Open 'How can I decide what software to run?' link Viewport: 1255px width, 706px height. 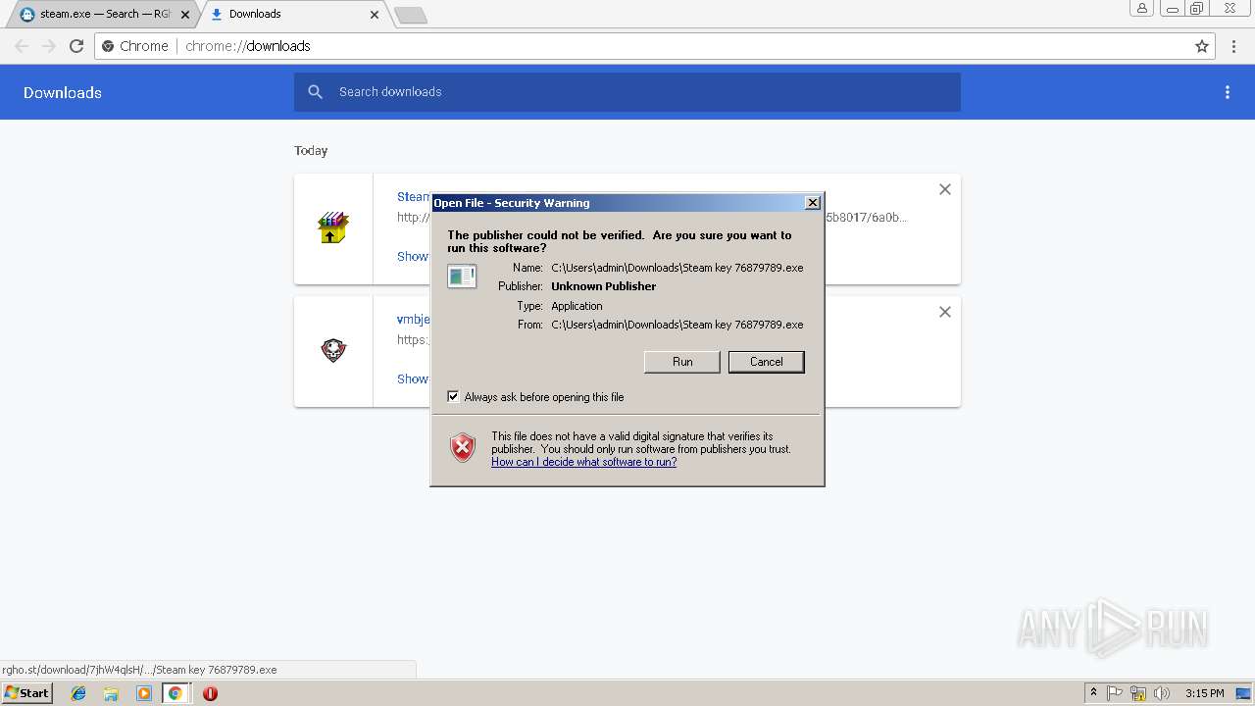(583, 462)
